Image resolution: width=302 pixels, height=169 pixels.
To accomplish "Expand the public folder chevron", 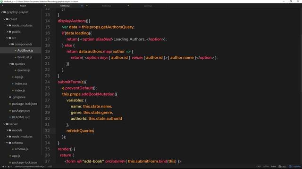I will [x=7, y=31].
